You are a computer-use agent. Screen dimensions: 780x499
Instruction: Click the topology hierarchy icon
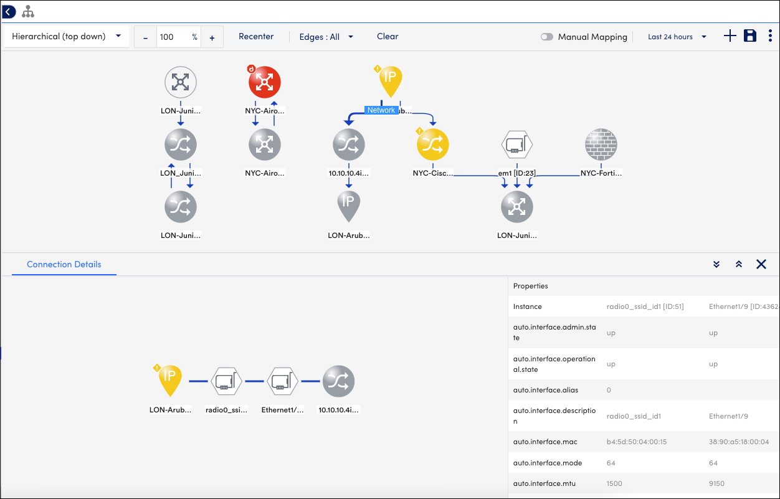coord(28,11)
